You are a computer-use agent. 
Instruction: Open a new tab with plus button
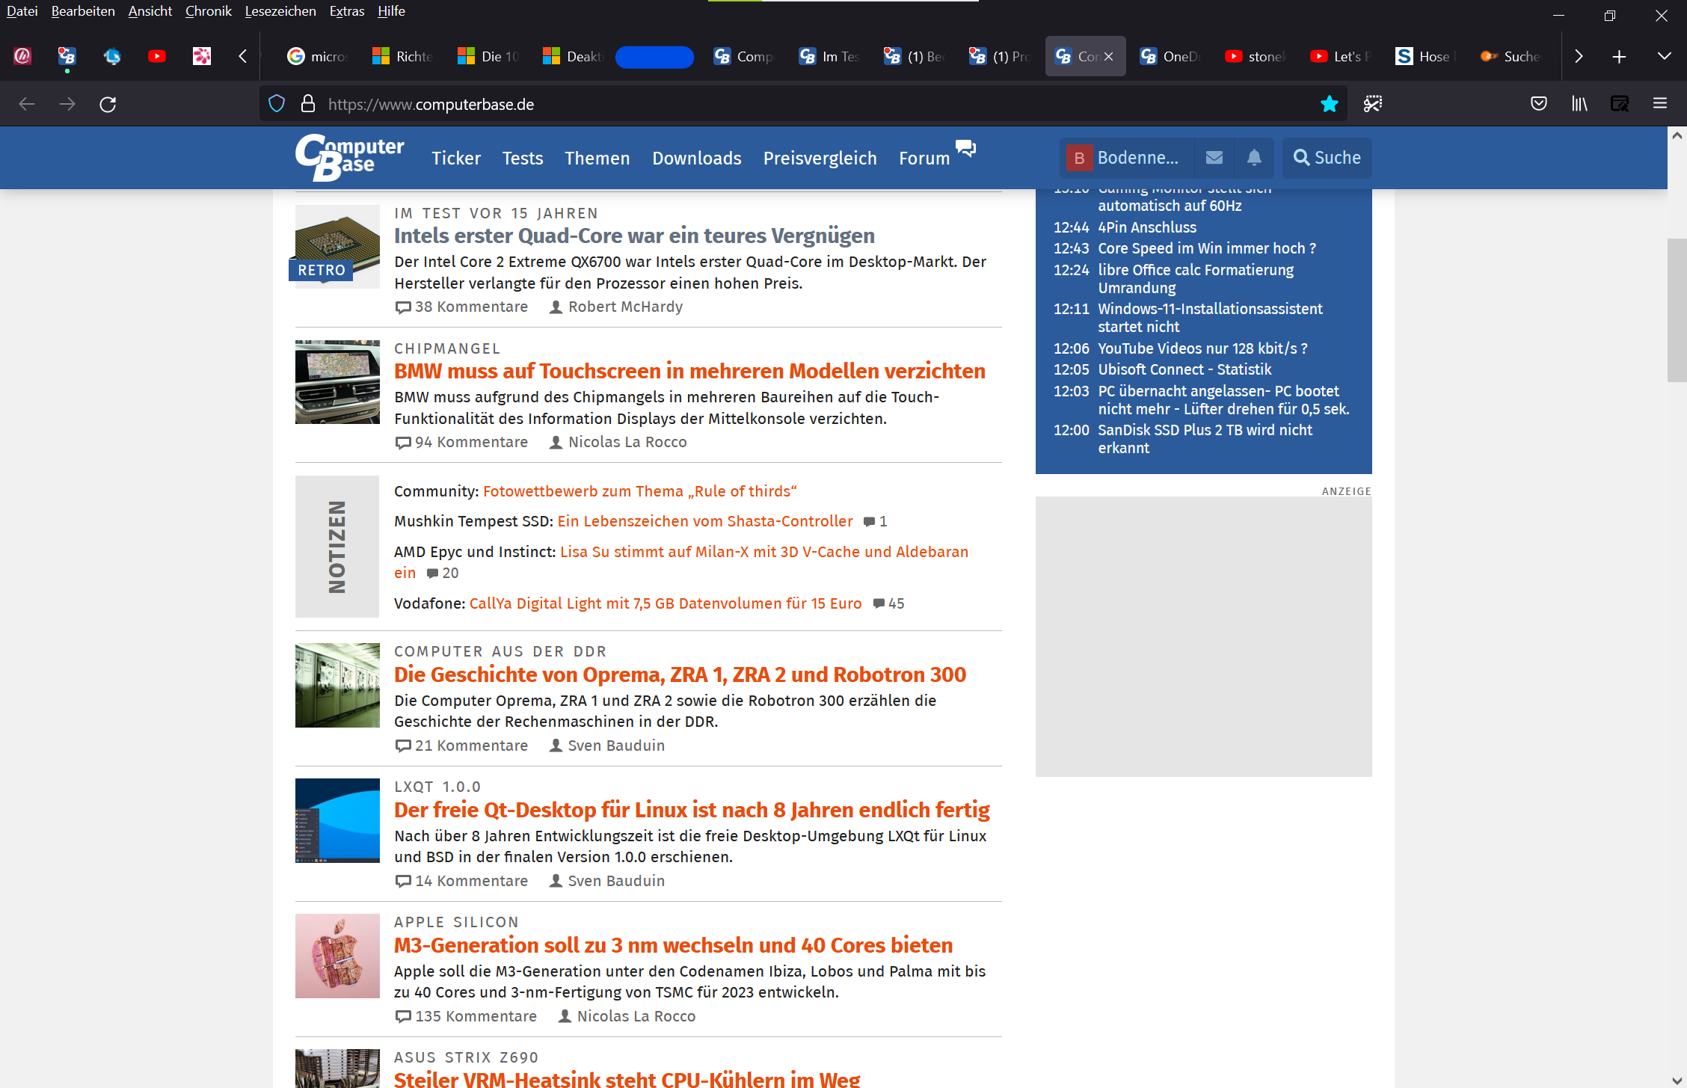click(1619, 56)
